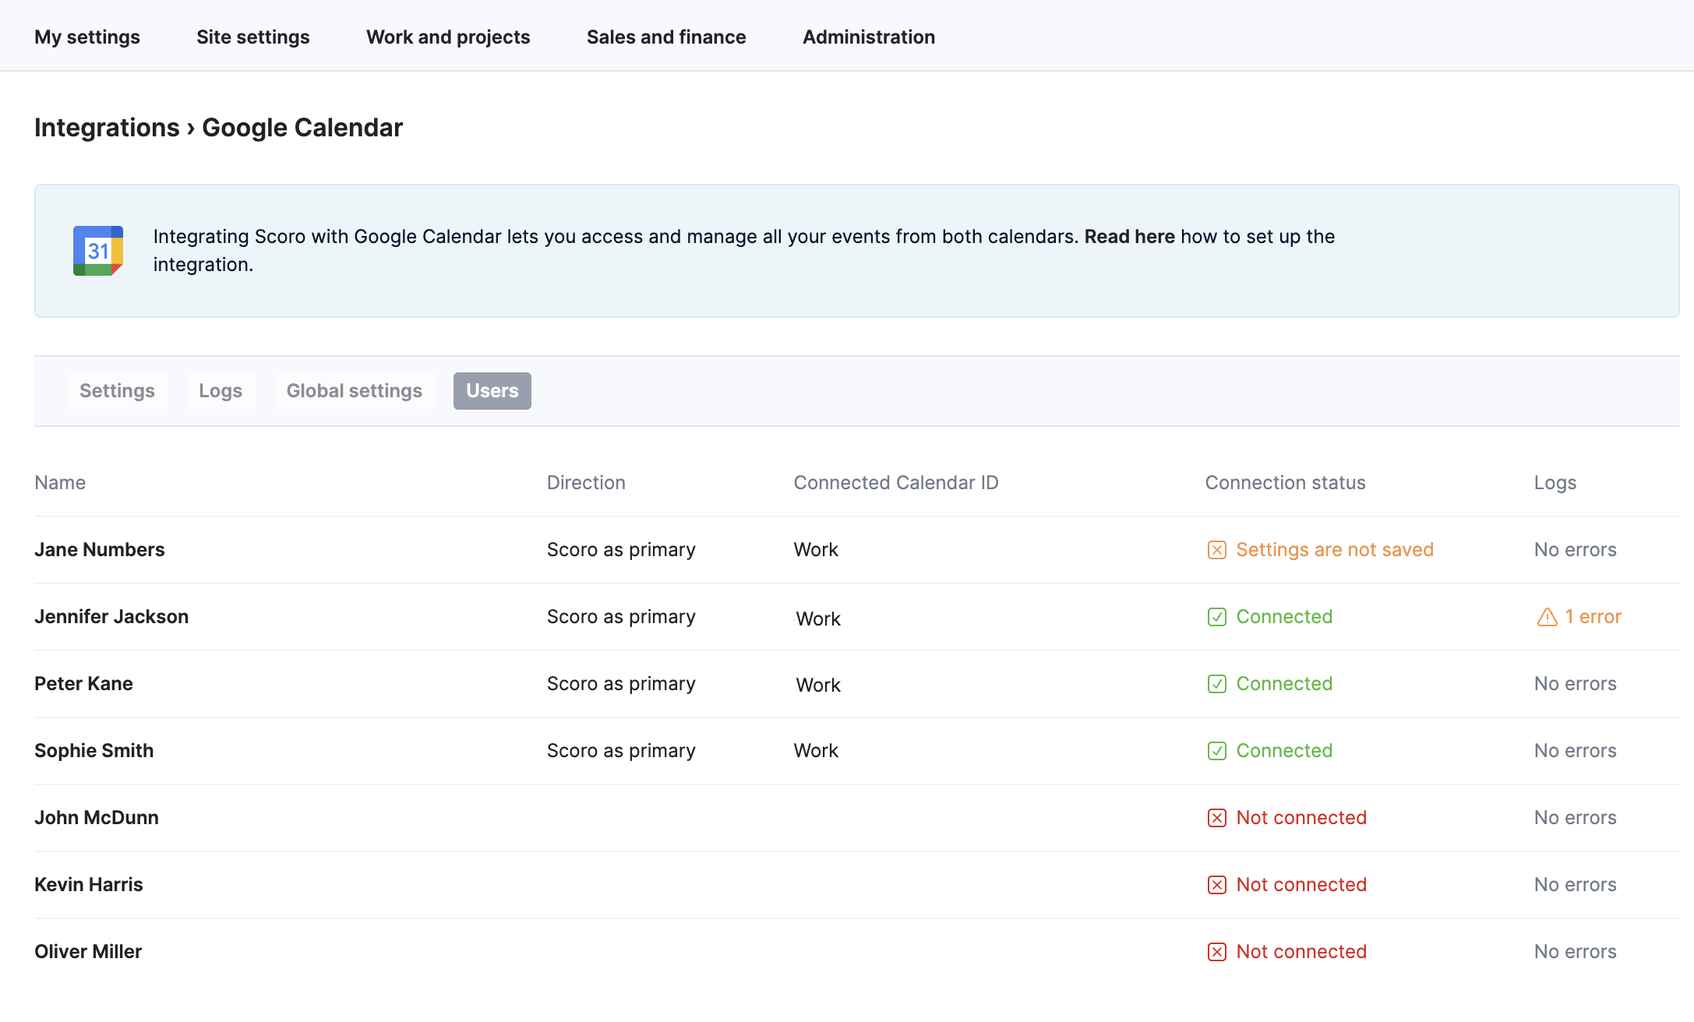
Task: Click Oliver Miller's red not connected icon
Action: tap(1216, 952)
